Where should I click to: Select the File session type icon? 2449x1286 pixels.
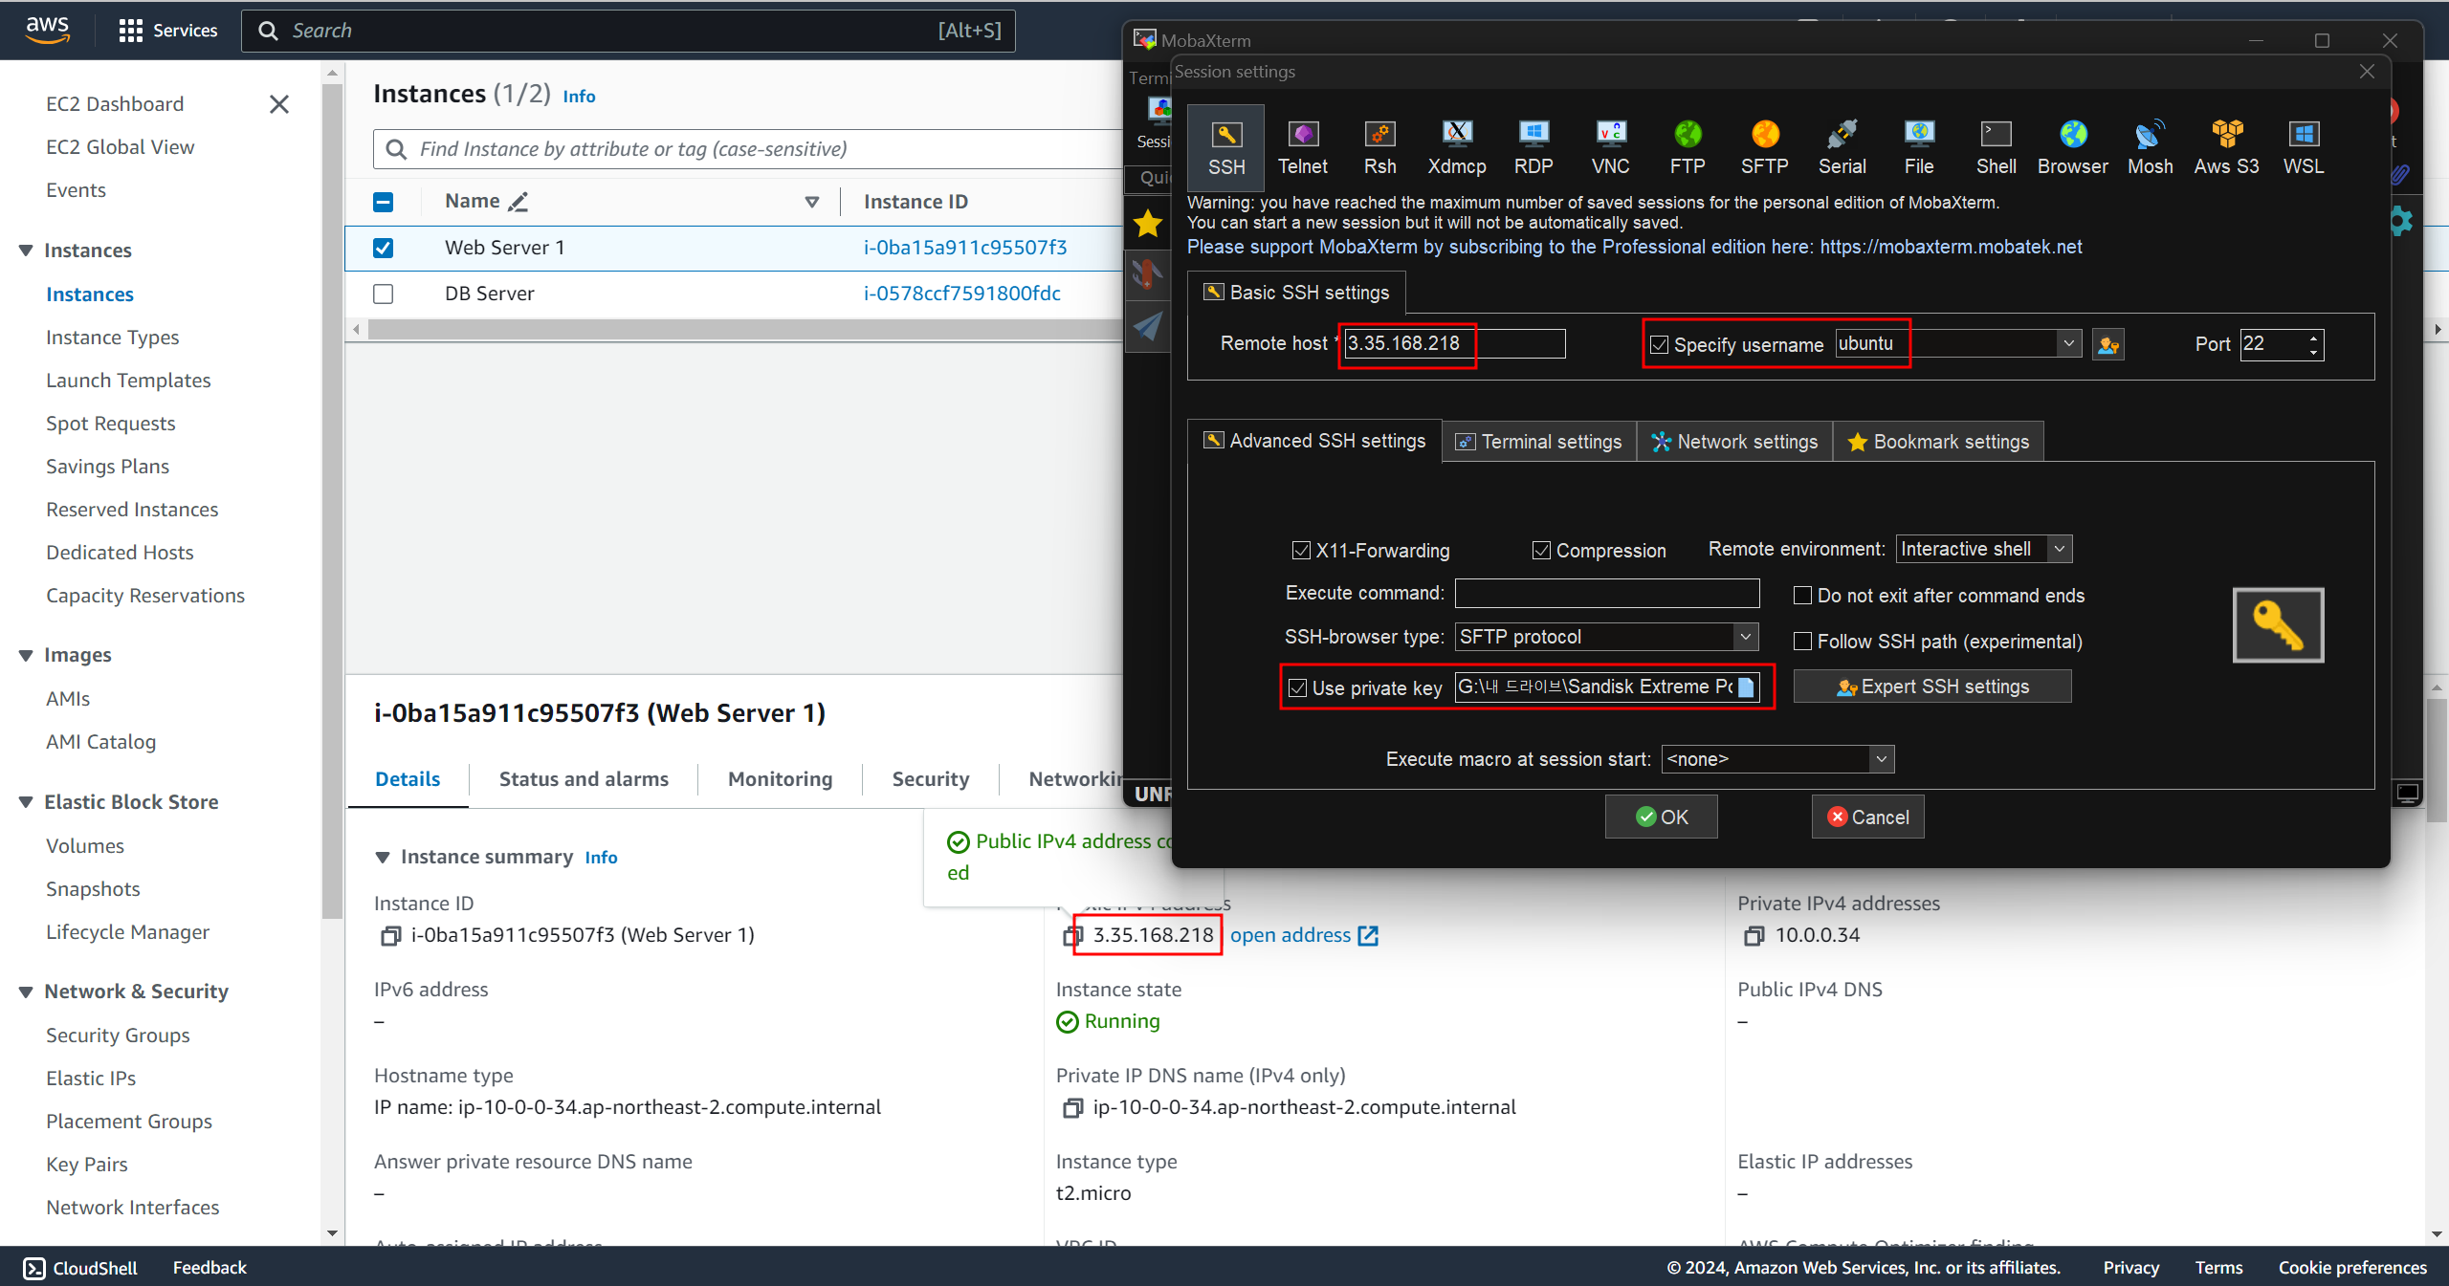[1919, 146]
